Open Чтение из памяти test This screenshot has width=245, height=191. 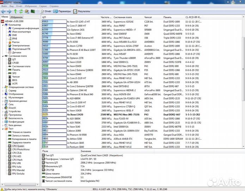tap(22, 132)
